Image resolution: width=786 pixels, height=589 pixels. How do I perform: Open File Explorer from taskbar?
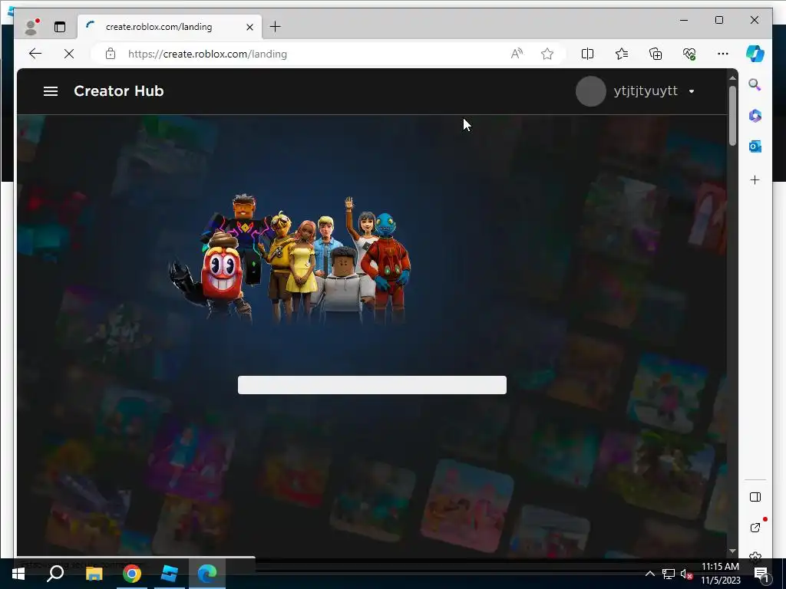(94, 574)
